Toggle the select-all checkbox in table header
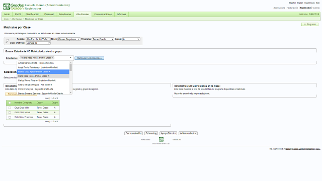Image resolution: width=322 pixels, height=181 pixels. point(10,103)
